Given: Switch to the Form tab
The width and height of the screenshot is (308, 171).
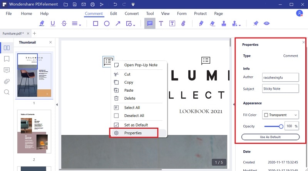Looking at the screenshot, I should tap(182, 13).
